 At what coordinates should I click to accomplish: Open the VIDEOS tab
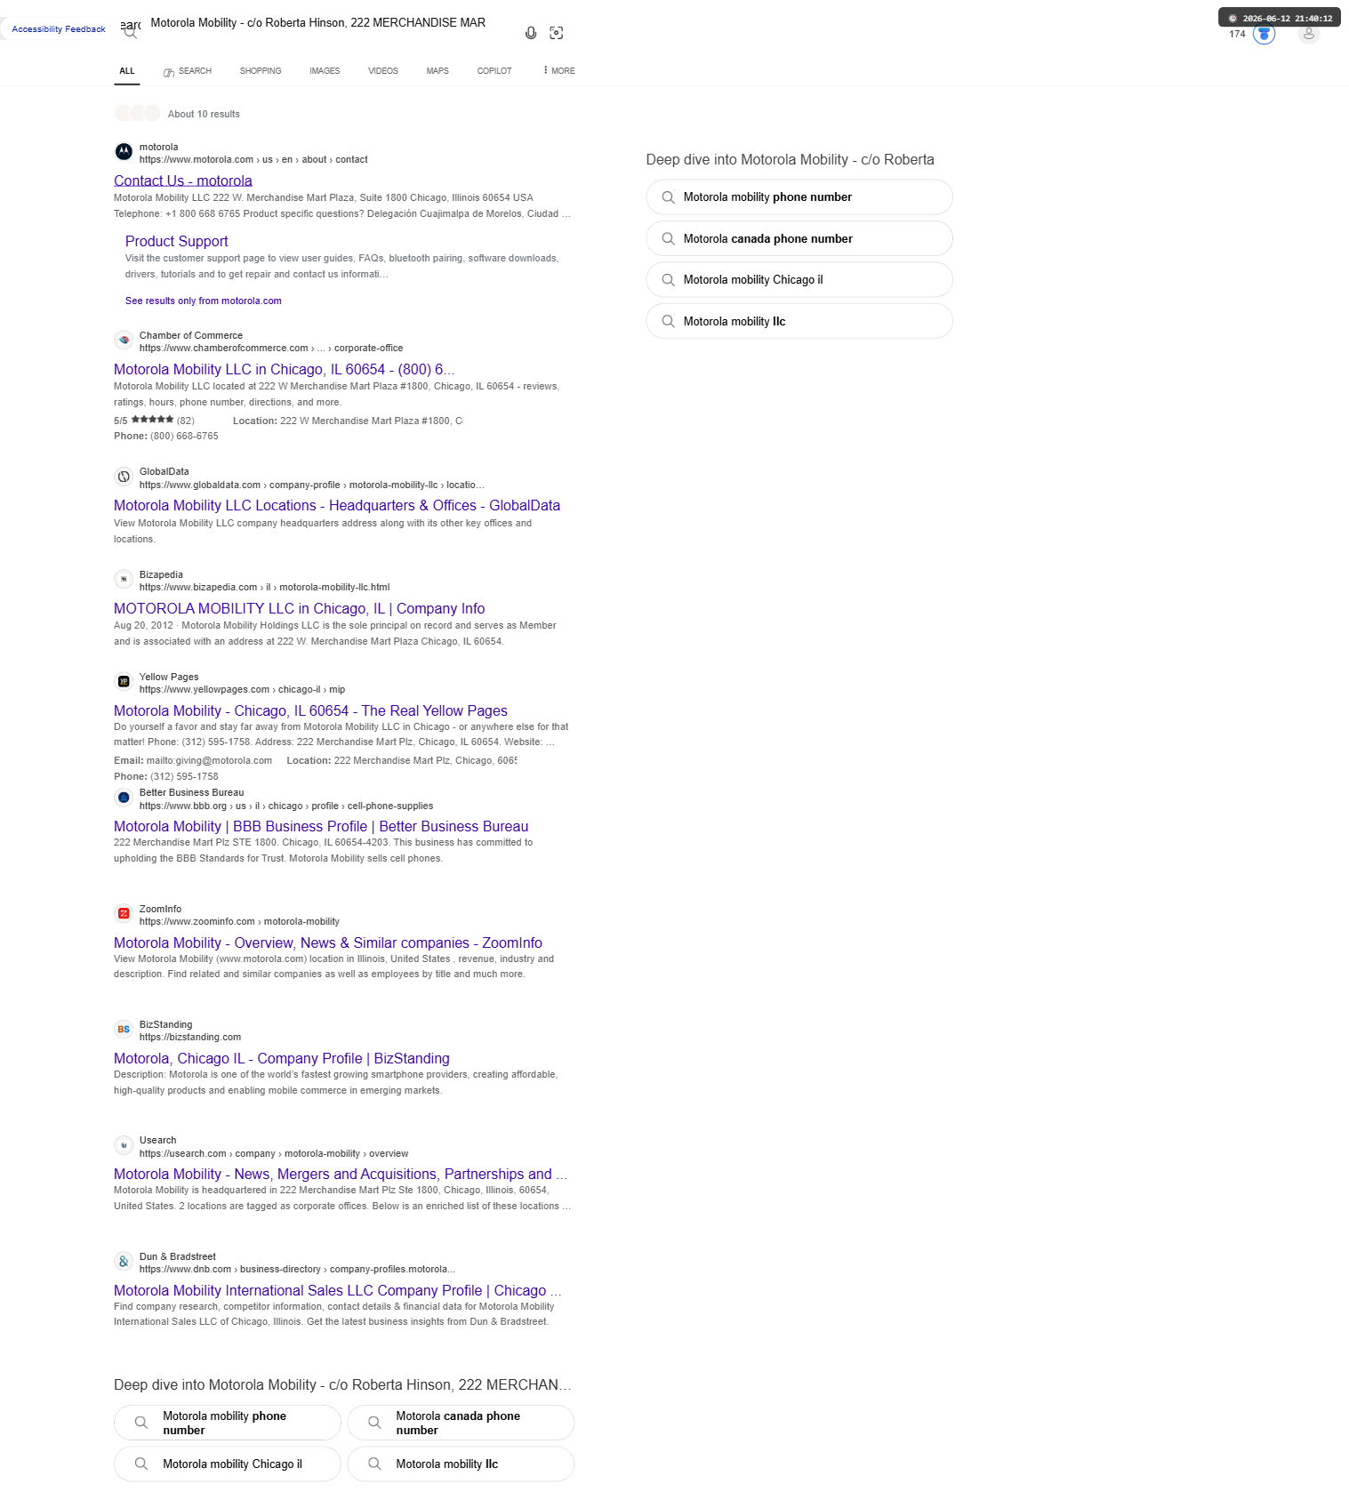click(x=383, y=71)
